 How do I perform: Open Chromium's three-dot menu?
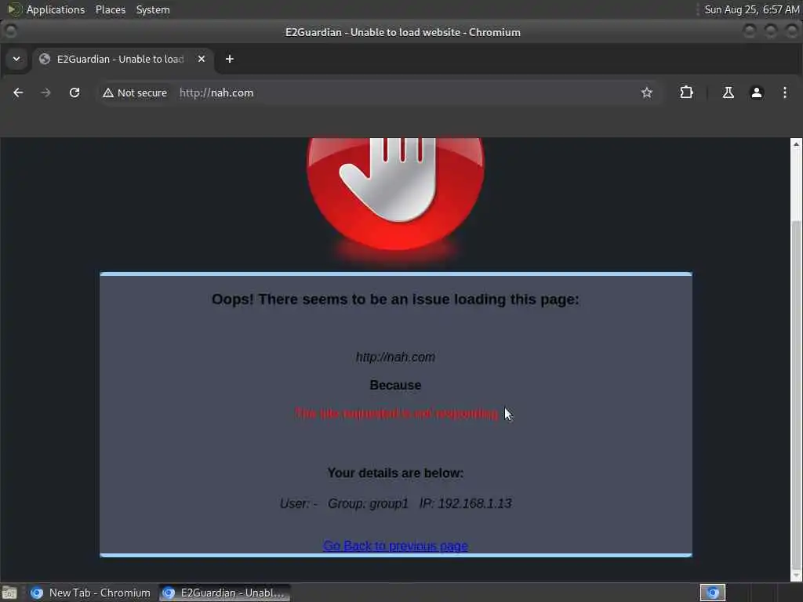(784, 92)
